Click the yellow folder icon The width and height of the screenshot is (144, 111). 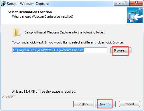tap(16, 32)
